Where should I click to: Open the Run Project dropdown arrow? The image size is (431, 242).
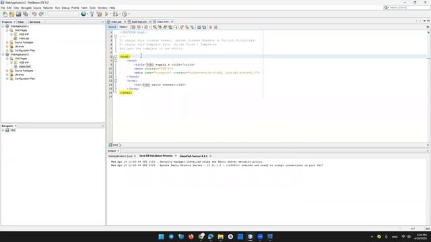point(110,14)
